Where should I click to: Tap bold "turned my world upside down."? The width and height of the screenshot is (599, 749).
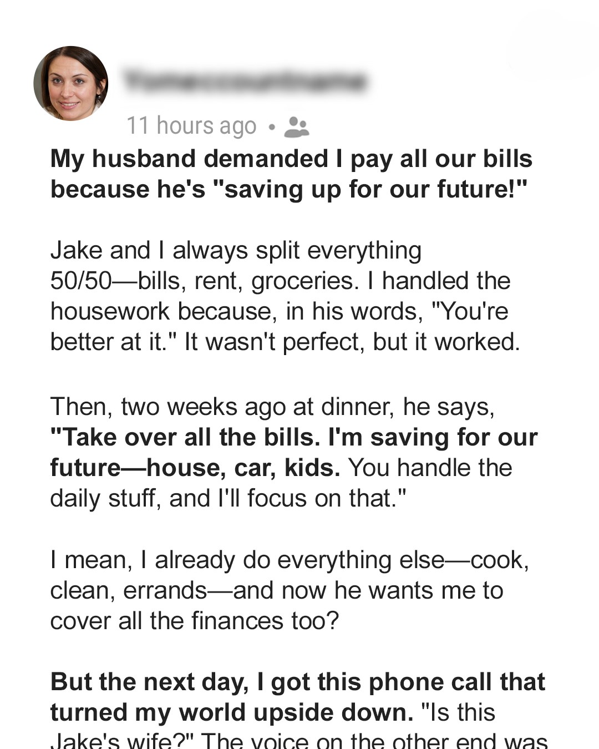232,712
